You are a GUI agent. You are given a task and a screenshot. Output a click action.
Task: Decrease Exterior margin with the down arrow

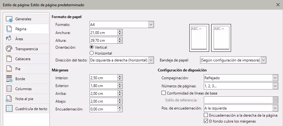(x=120, y=87)
